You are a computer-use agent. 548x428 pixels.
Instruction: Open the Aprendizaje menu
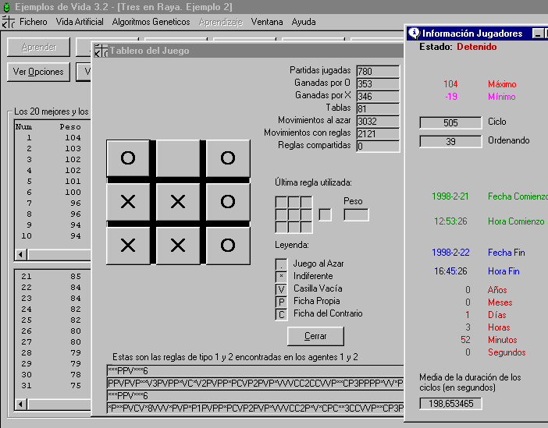tap(221, 22)
